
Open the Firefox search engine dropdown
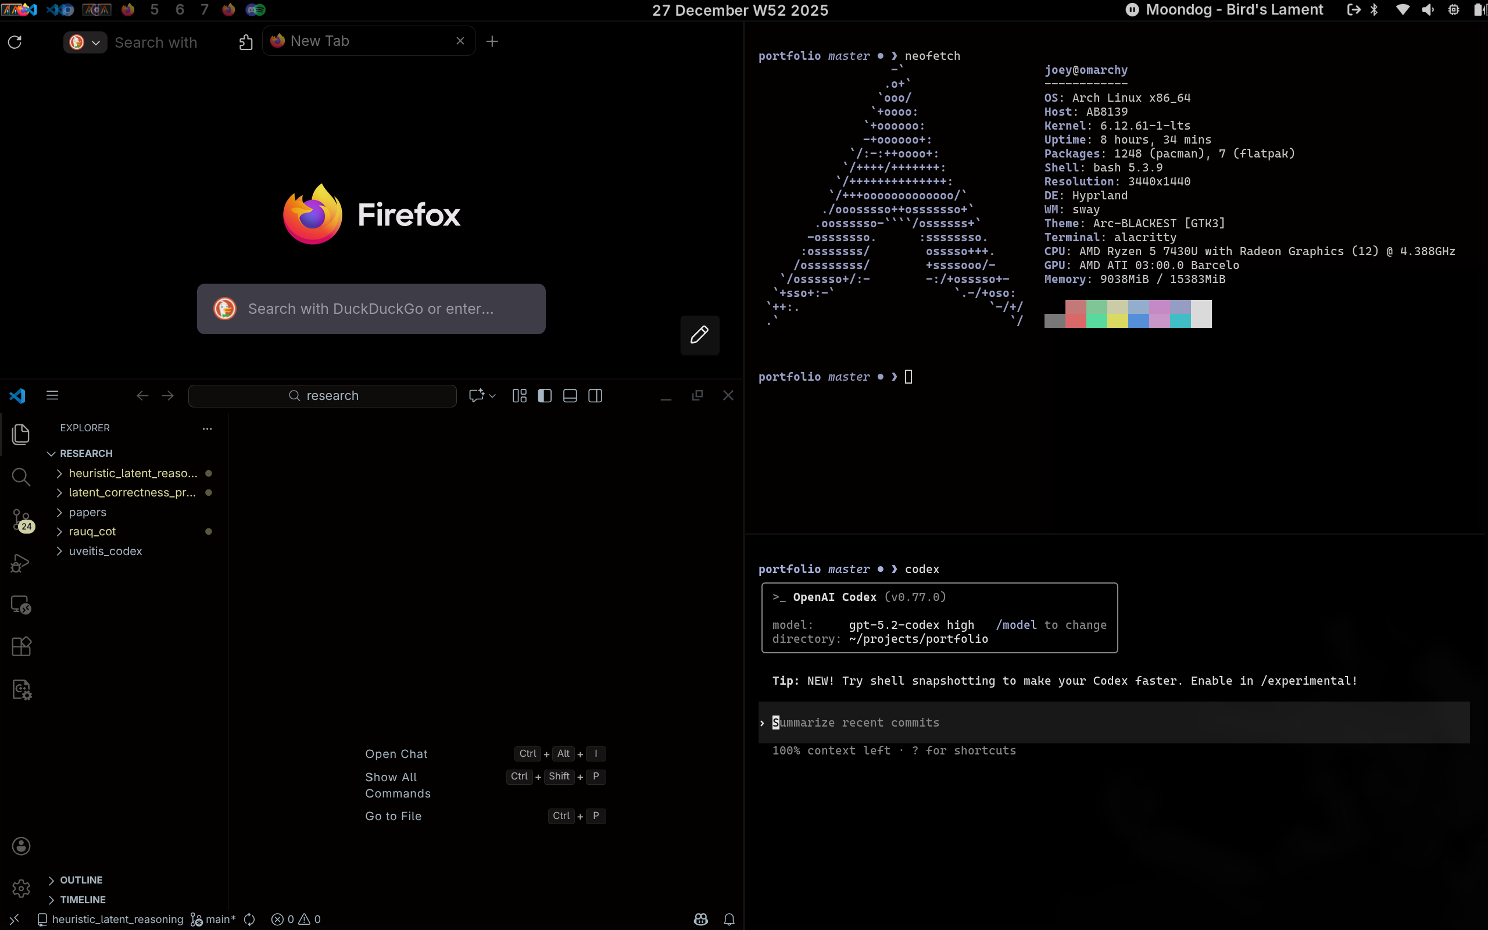(x=84, y=42)
